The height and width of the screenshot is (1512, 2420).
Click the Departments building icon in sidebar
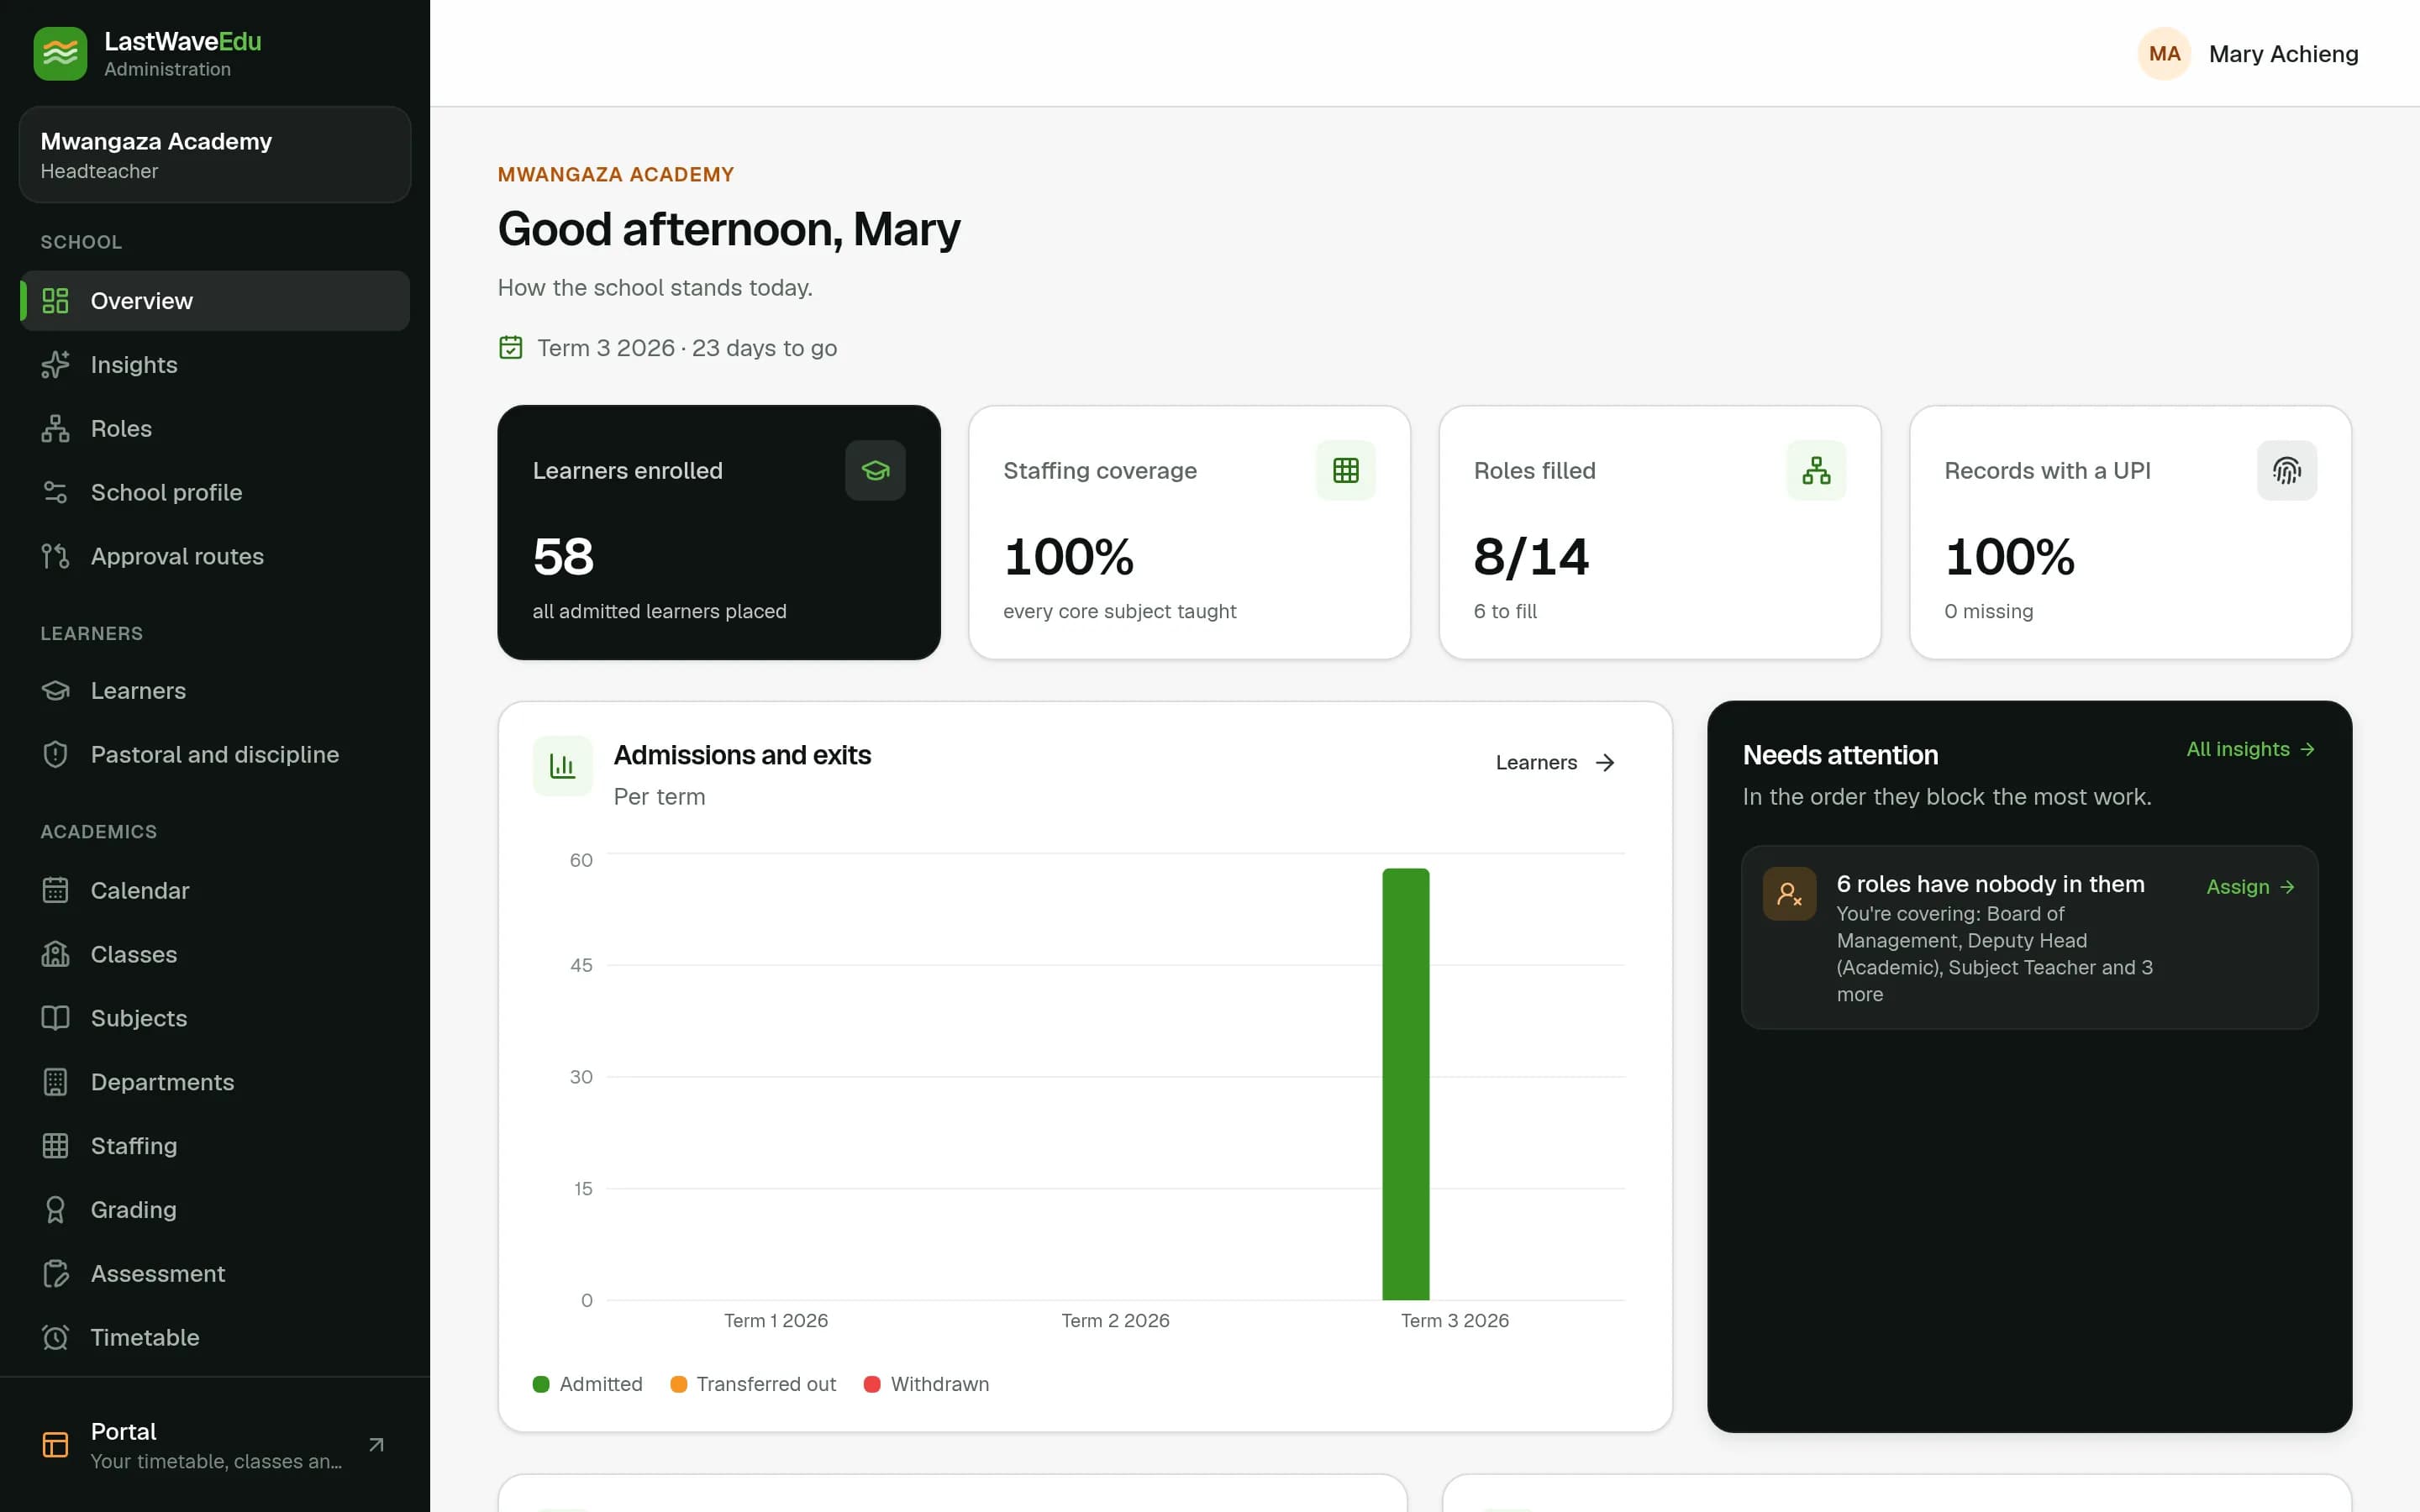click(x=56, y=1082)
